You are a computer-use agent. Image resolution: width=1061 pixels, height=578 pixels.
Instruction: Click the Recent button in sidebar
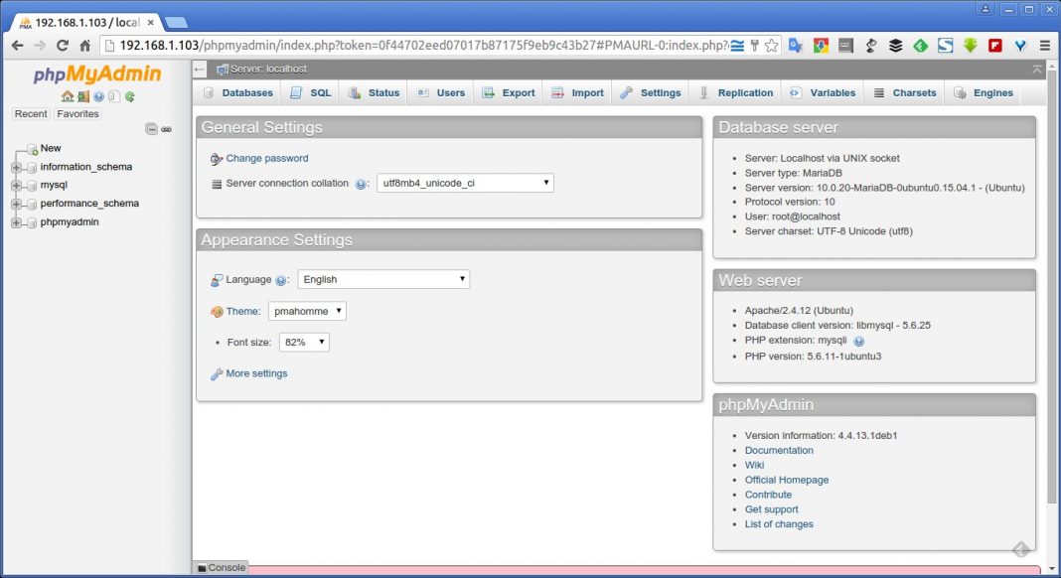pos(31,113)
